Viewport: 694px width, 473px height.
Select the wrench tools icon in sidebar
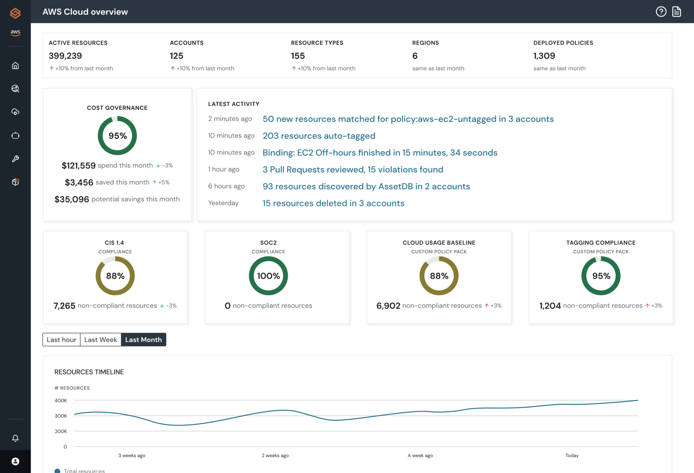click(15, 159)
